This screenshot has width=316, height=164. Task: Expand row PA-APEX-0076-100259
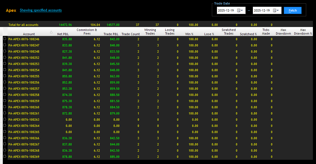(4, 101)
